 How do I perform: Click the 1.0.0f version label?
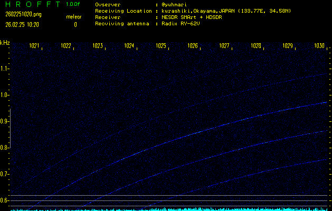[x=73, y=4]
